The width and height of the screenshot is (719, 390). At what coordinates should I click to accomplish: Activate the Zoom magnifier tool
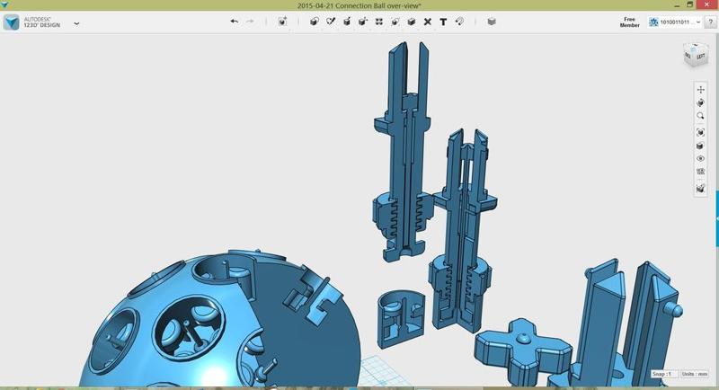[x=701, y=116]
